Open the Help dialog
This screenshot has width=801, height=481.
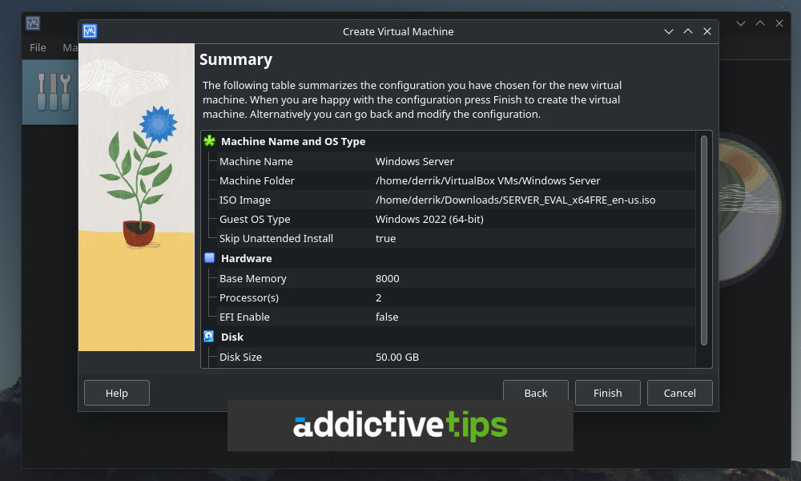click(x=116, y=393)
